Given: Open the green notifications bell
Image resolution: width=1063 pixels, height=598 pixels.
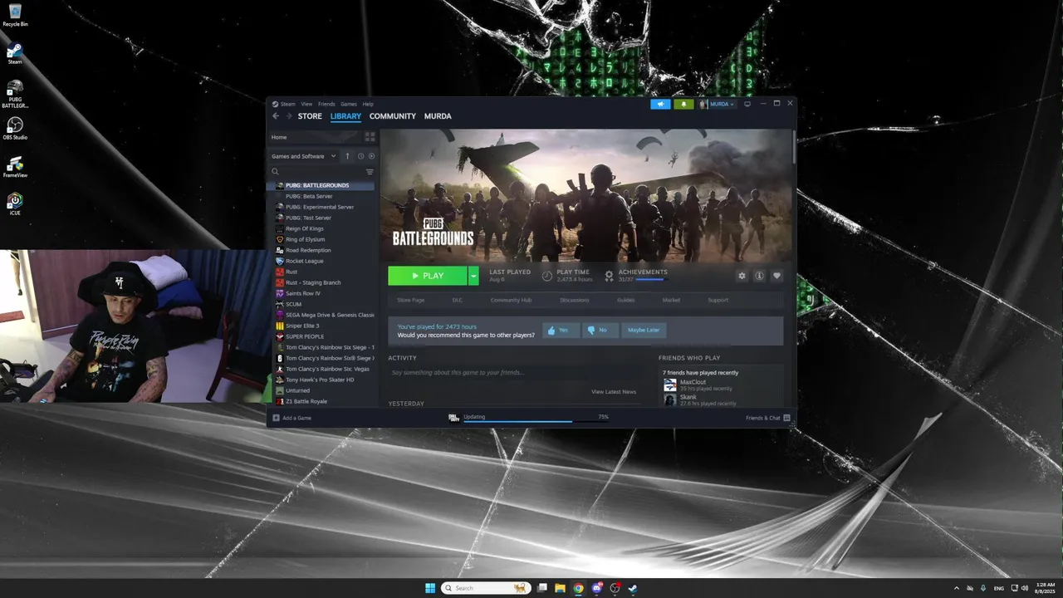Looking at the screenshot, I should [683, 104].
